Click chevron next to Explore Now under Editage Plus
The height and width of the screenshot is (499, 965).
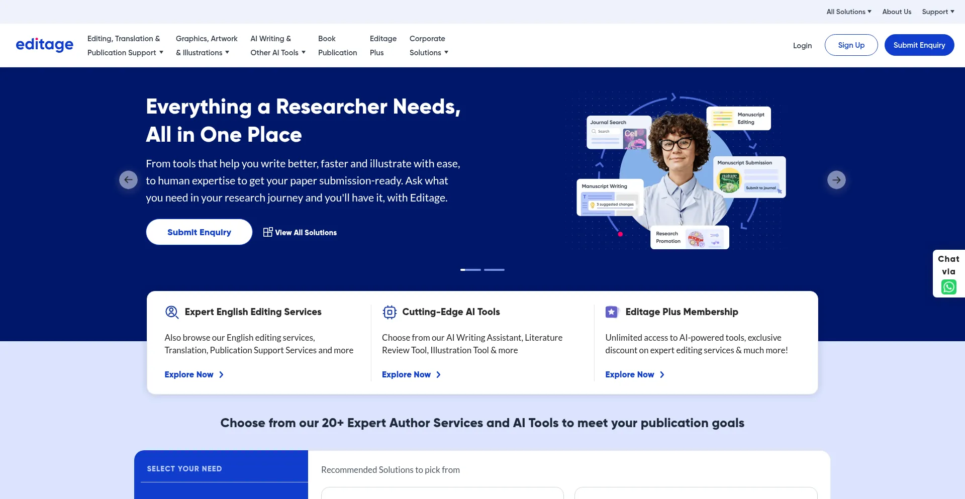662,374
